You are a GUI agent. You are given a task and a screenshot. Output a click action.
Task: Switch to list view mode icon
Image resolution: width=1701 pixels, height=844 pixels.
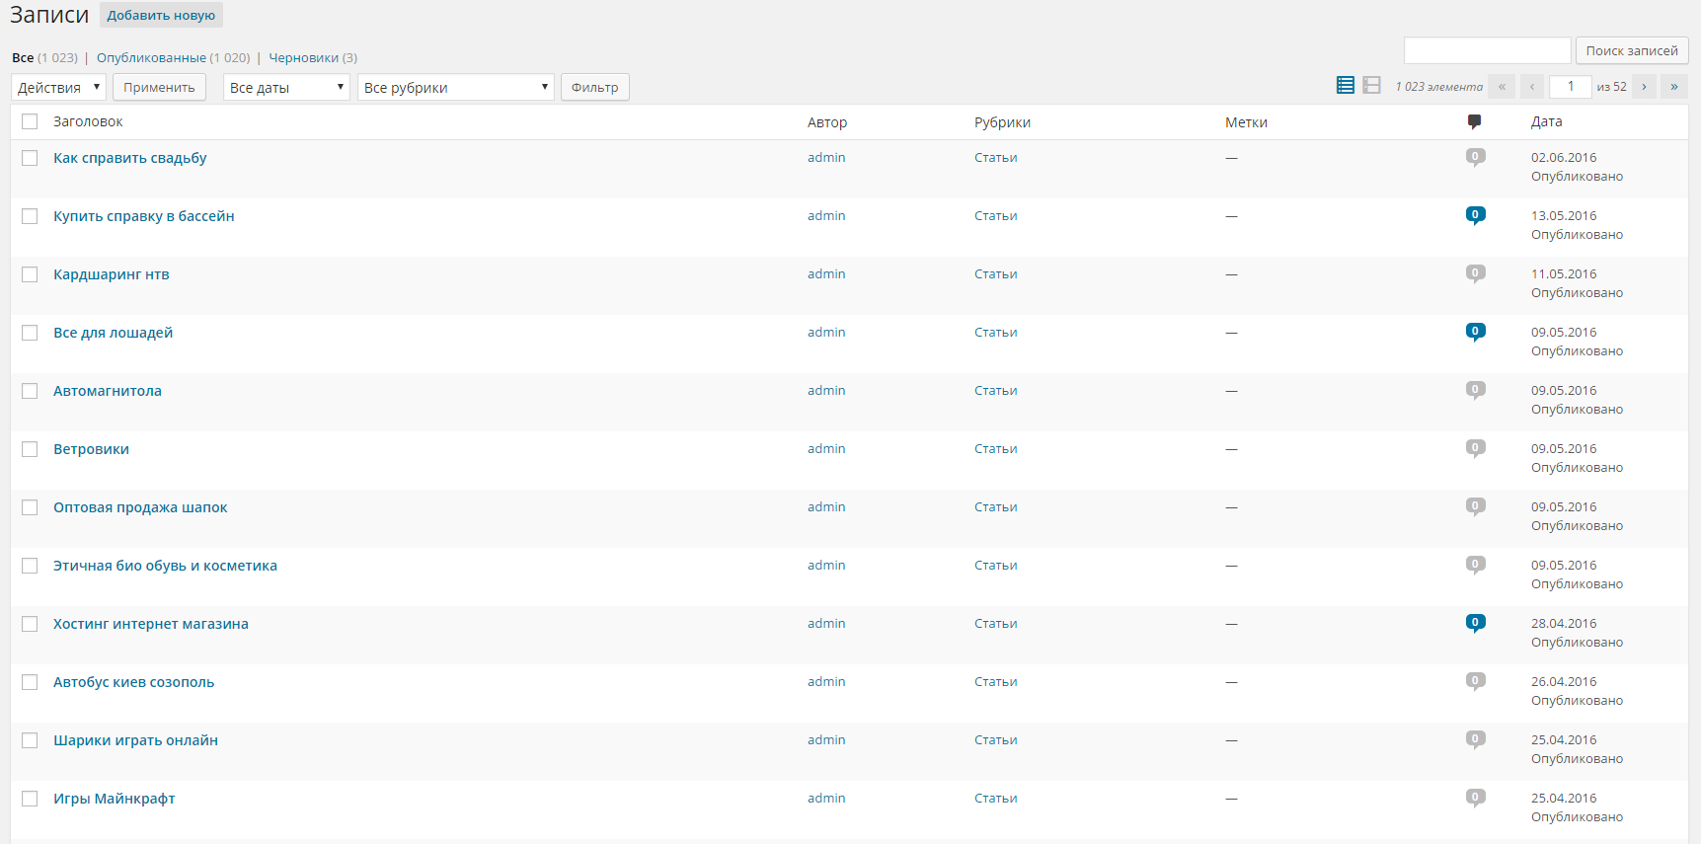(x=1345, y=86)
